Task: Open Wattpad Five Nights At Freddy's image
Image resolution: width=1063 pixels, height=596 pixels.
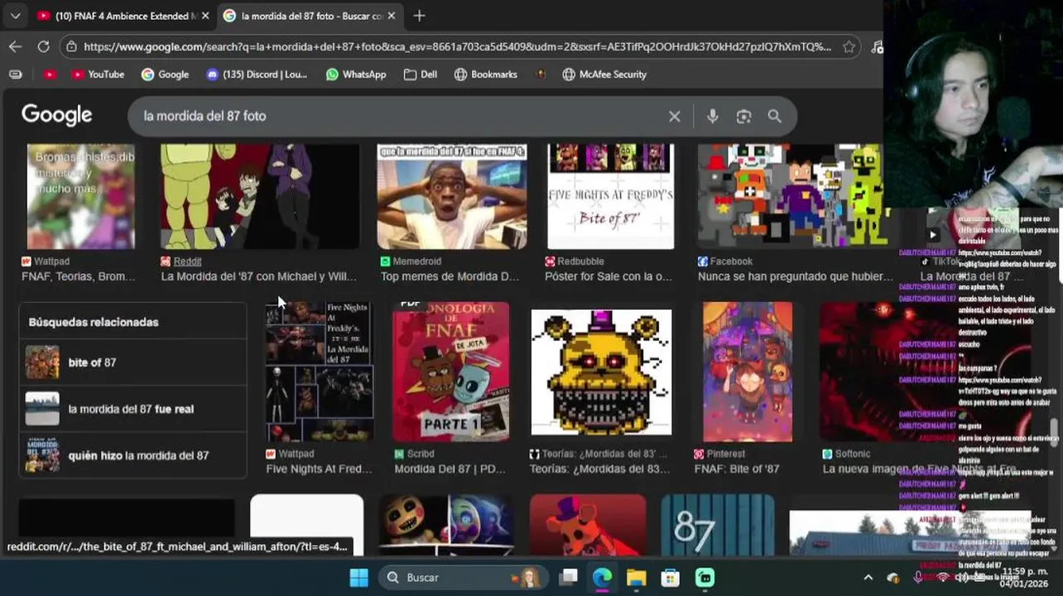Action: pos(319,372)
